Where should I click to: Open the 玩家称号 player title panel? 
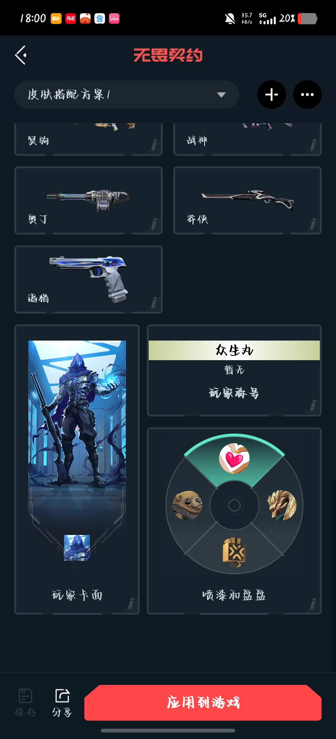(234, 370)
